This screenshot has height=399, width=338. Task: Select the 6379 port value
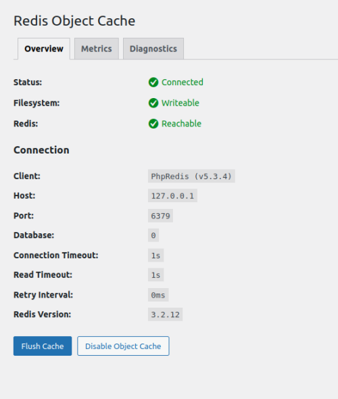click(x=160, y=216)
